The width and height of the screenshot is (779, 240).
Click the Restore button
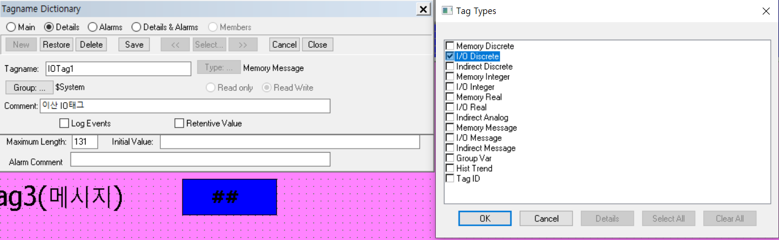(x=57, y=45)
